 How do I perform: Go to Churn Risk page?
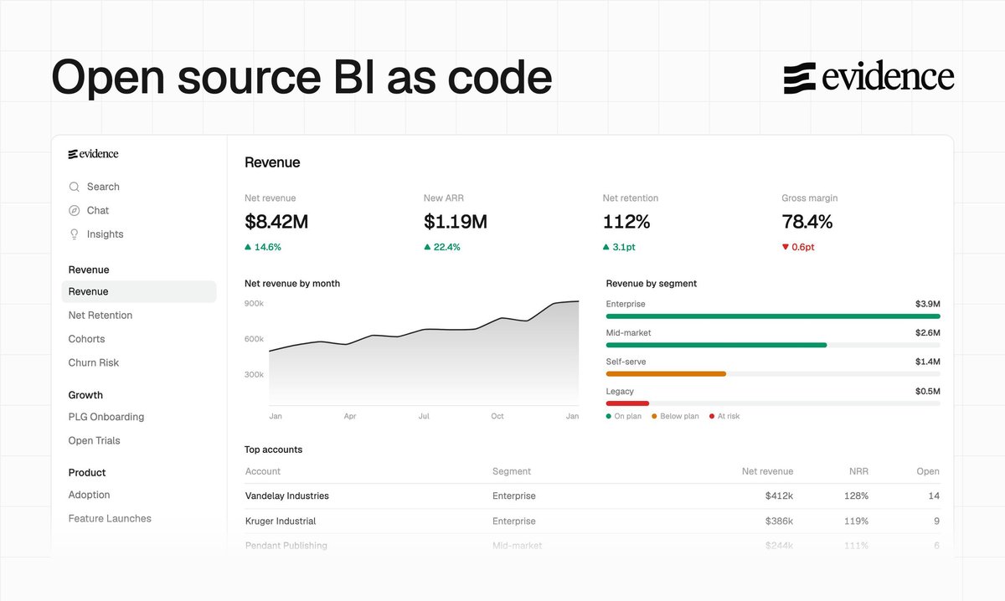(94, 362)
